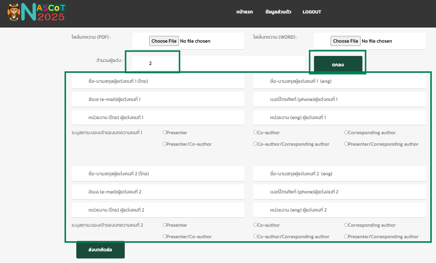Select Presenter for author 2

[164, 225]
